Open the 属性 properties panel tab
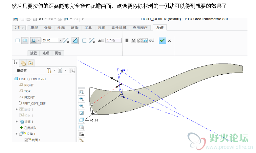Screen dimensions: 256x153 pyautogui.click(x=58, y=53)
